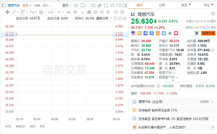The width and height of the screenshot is (217, 134).
Task: Open drawing toolbar settings gear
Action: point(122,12)
